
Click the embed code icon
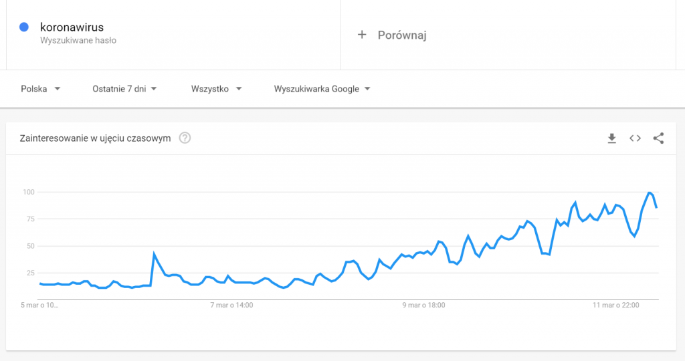point(635,138)
